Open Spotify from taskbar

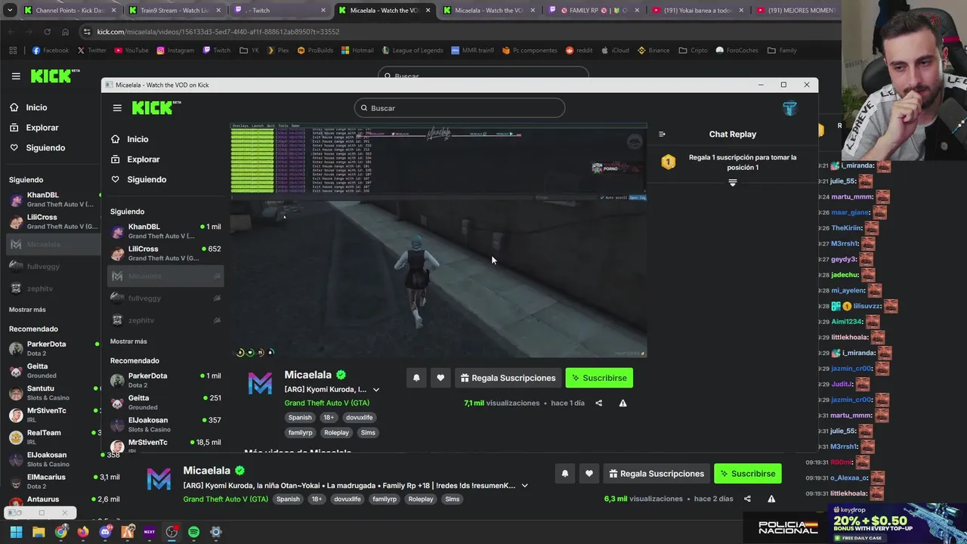click(193, 532)
